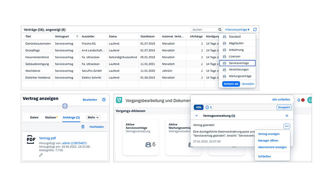Click the refresh icon above the contracts table
Image resolution: width=333 pixels, height=187 pixels.
point(255,30)
